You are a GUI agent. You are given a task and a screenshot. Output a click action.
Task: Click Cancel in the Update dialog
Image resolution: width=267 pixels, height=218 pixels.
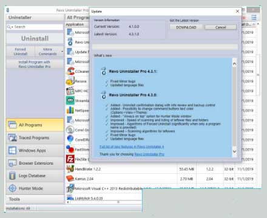(x=221, y=27)
